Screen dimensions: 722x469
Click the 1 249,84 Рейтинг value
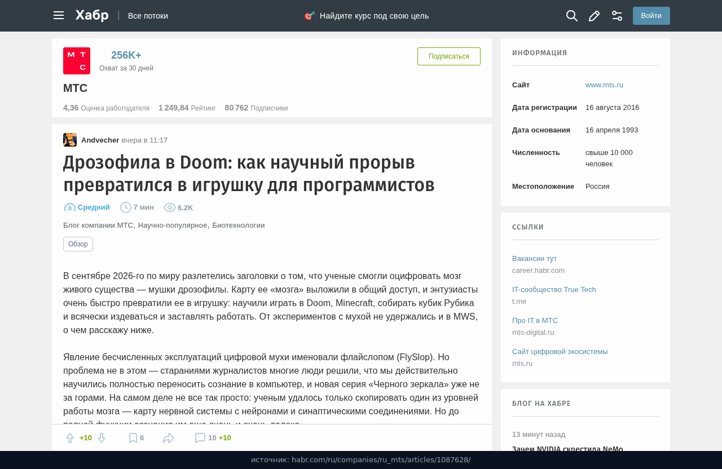[x=187, y=108]
